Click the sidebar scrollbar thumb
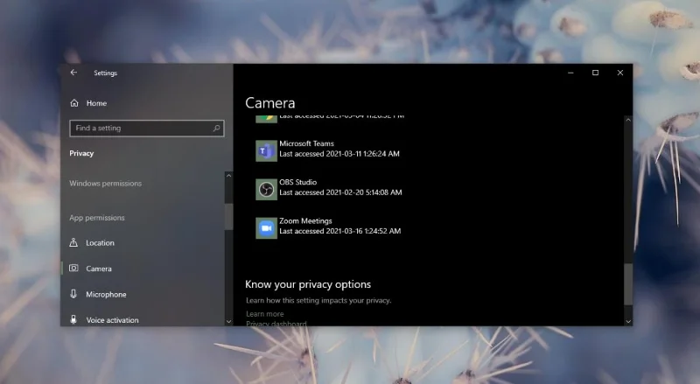This screenshot has width=700, height=384. [x=228, y=217]
